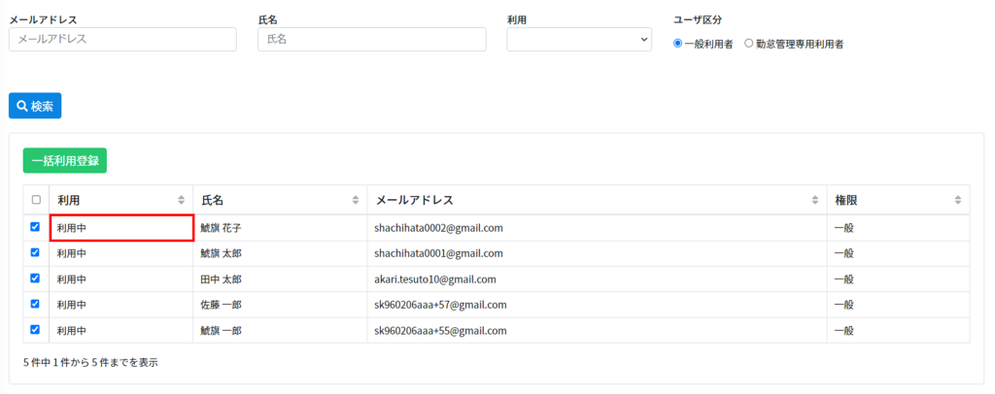Sort by the 利用 column sort arrows

(181, 200)
